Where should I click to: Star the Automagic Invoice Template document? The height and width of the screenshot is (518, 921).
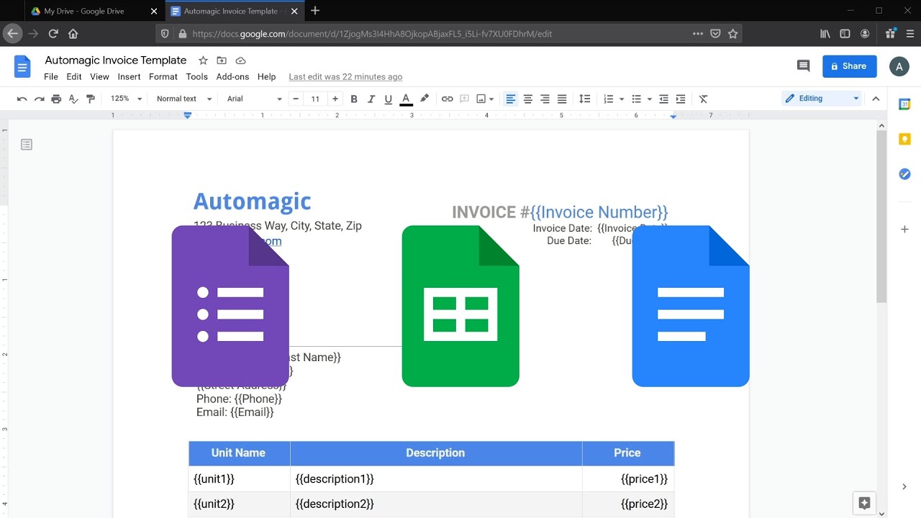tap(203, 60)
